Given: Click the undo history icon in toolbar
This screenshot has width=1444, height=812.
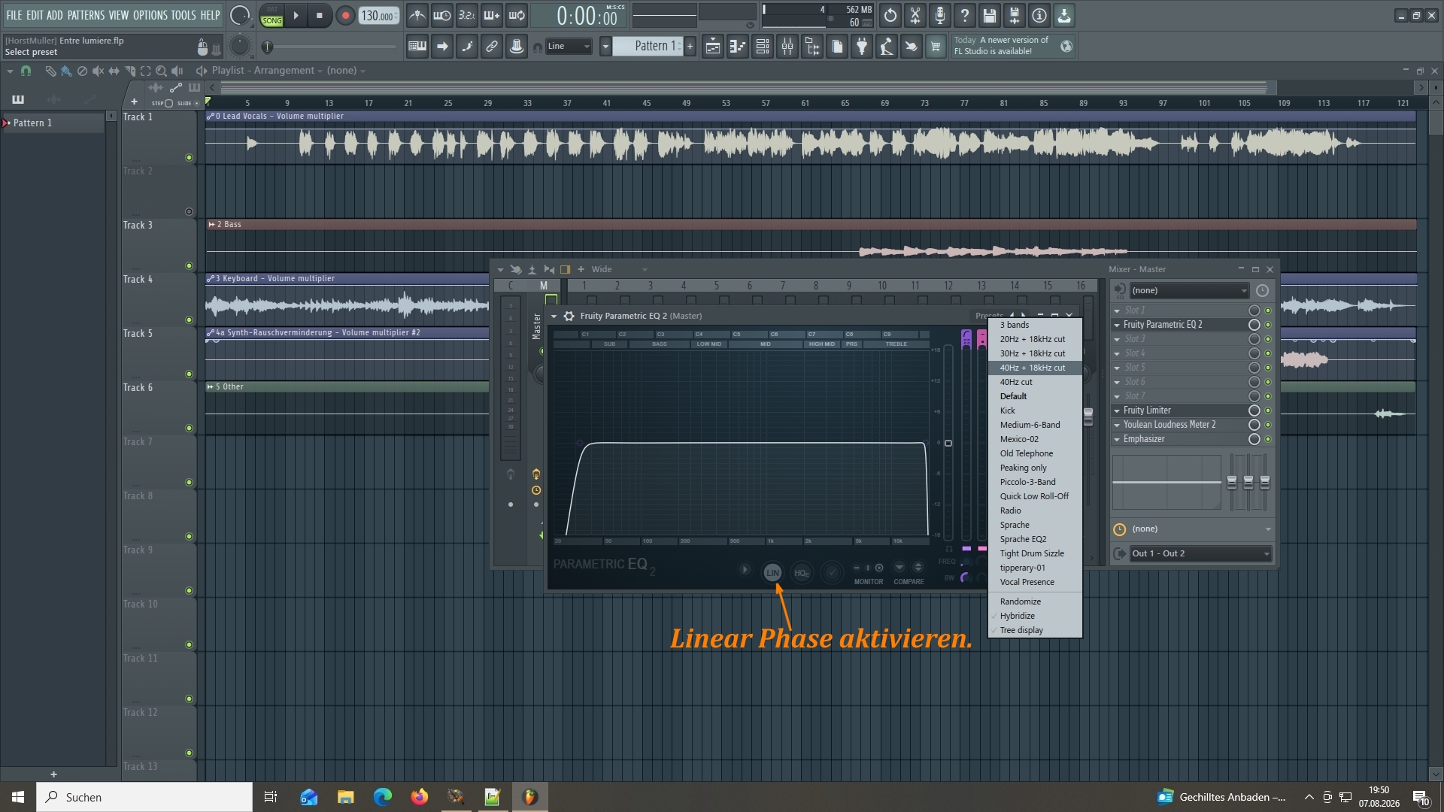Looking at the screenshot, I should (890, 15).
